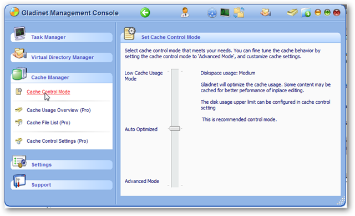
Task: Click the 'Auto Optimized' label
Action: click(x=141, y=129)
